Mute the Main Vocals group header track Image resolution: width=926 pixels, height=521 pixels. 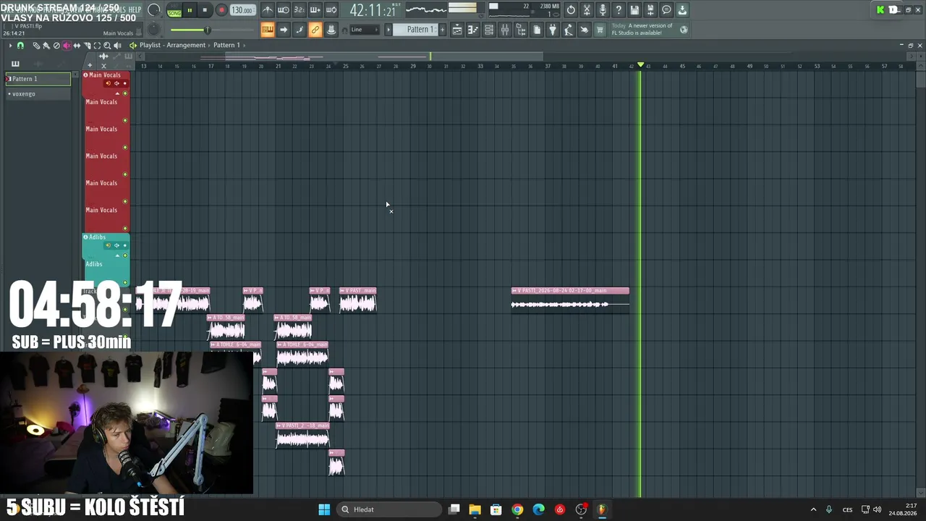click(x=124, y=93)
